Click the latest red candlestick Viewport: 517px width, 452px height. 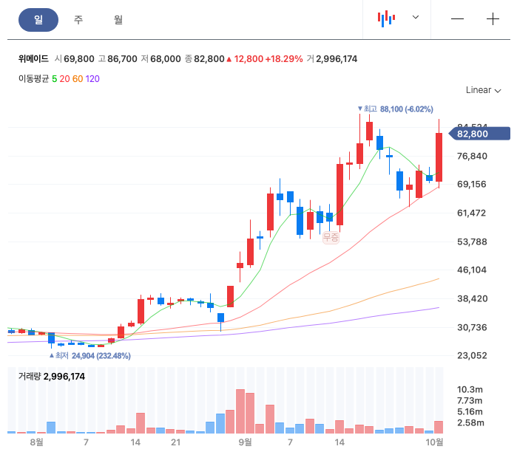[x=439, y=157]
